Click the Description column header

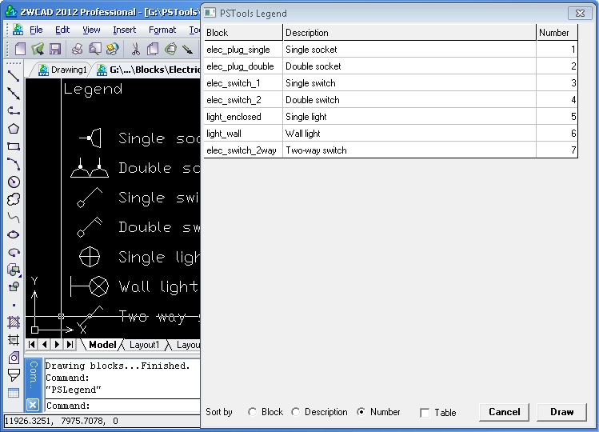pos(409,33)
